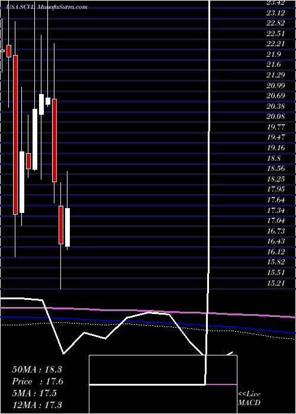
Task: Click the 'Price : 17.6' legend entry
Action: 37,381
